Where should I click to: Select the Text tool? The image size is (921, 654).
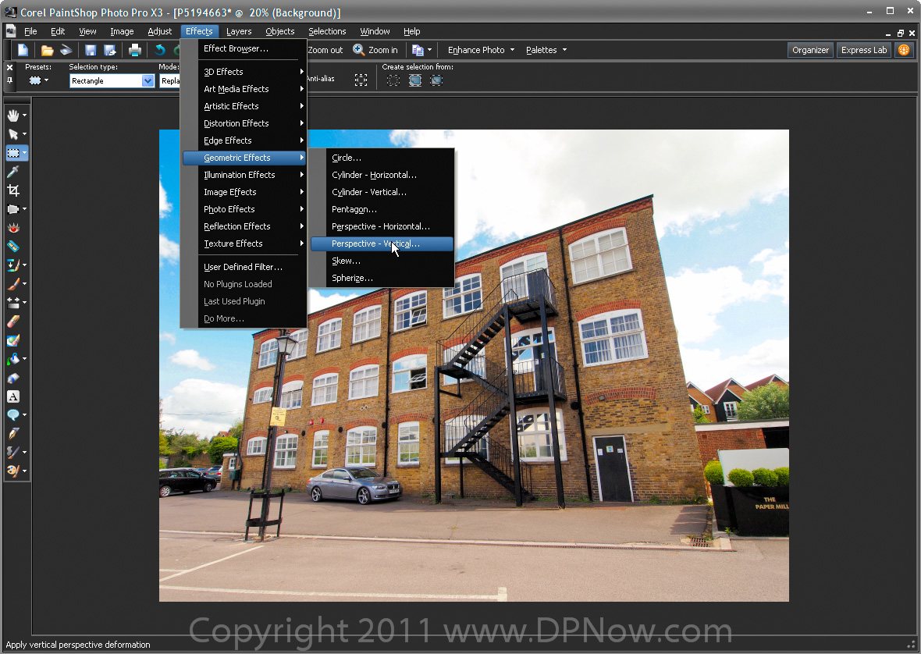(x=13, y=396)
